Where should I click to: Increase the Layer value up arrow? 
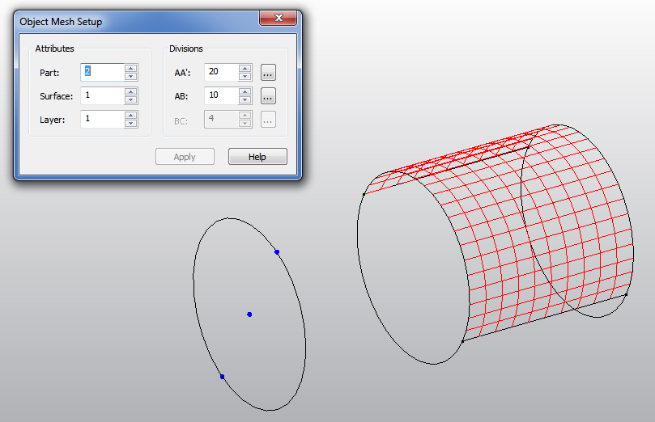pyautogui.click(x=131, y=116)
